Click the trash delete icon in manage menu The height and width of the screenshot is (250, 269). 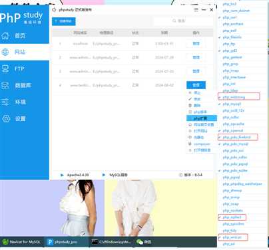[x=190, y=105]
